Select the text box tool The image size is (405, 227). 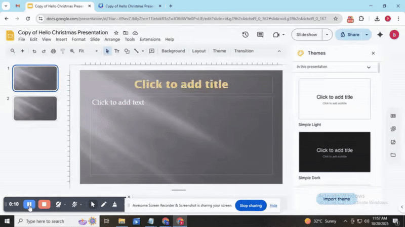click(117, 51)
